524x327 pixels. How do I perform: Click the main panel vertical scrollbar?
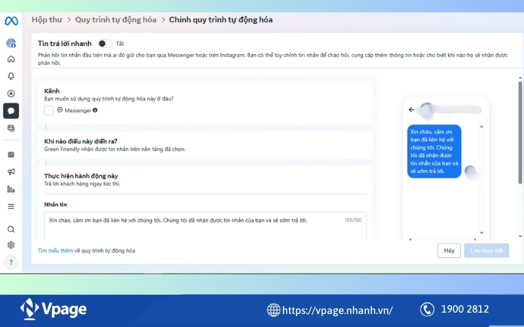point(520,133)
